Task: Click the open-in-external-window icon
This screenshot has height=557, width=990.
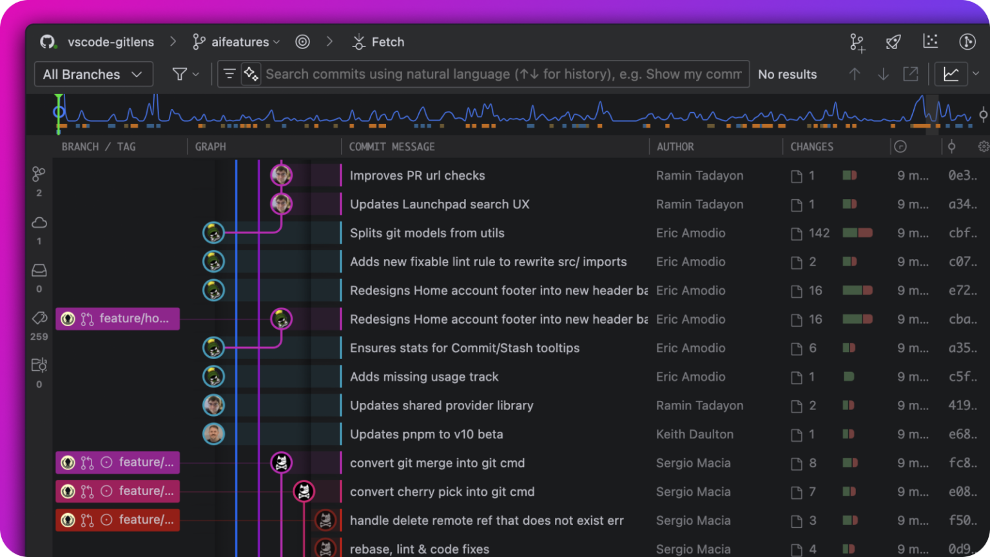Action: [x=911, y=73]
